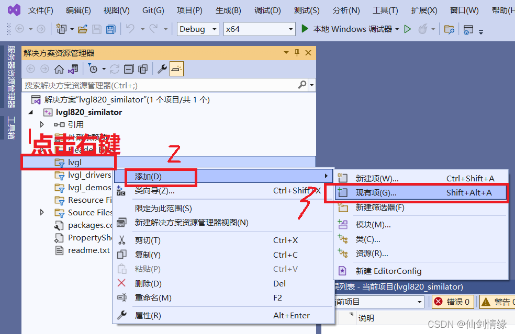Open the 编辑(E) menu
Image resolution: width=515 pixels, height=334 pixels.
tap(78, 10)
